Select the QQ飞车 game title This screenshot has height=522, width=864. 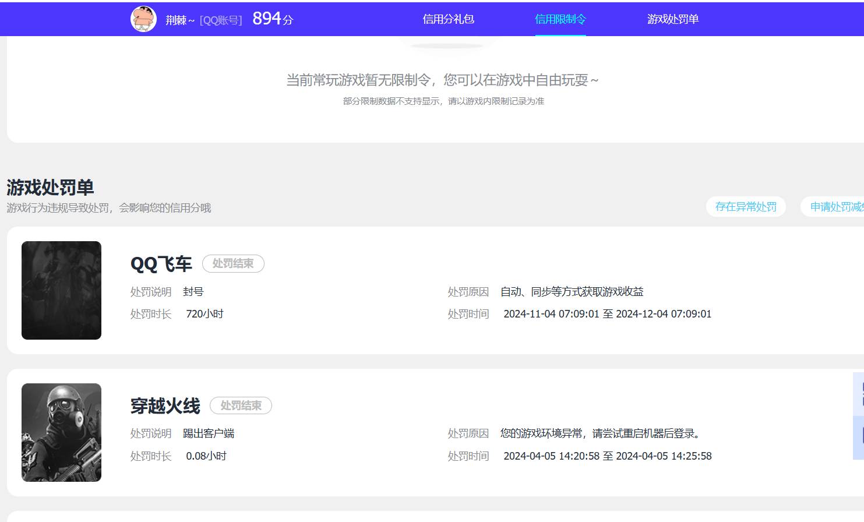coord(161,264)
